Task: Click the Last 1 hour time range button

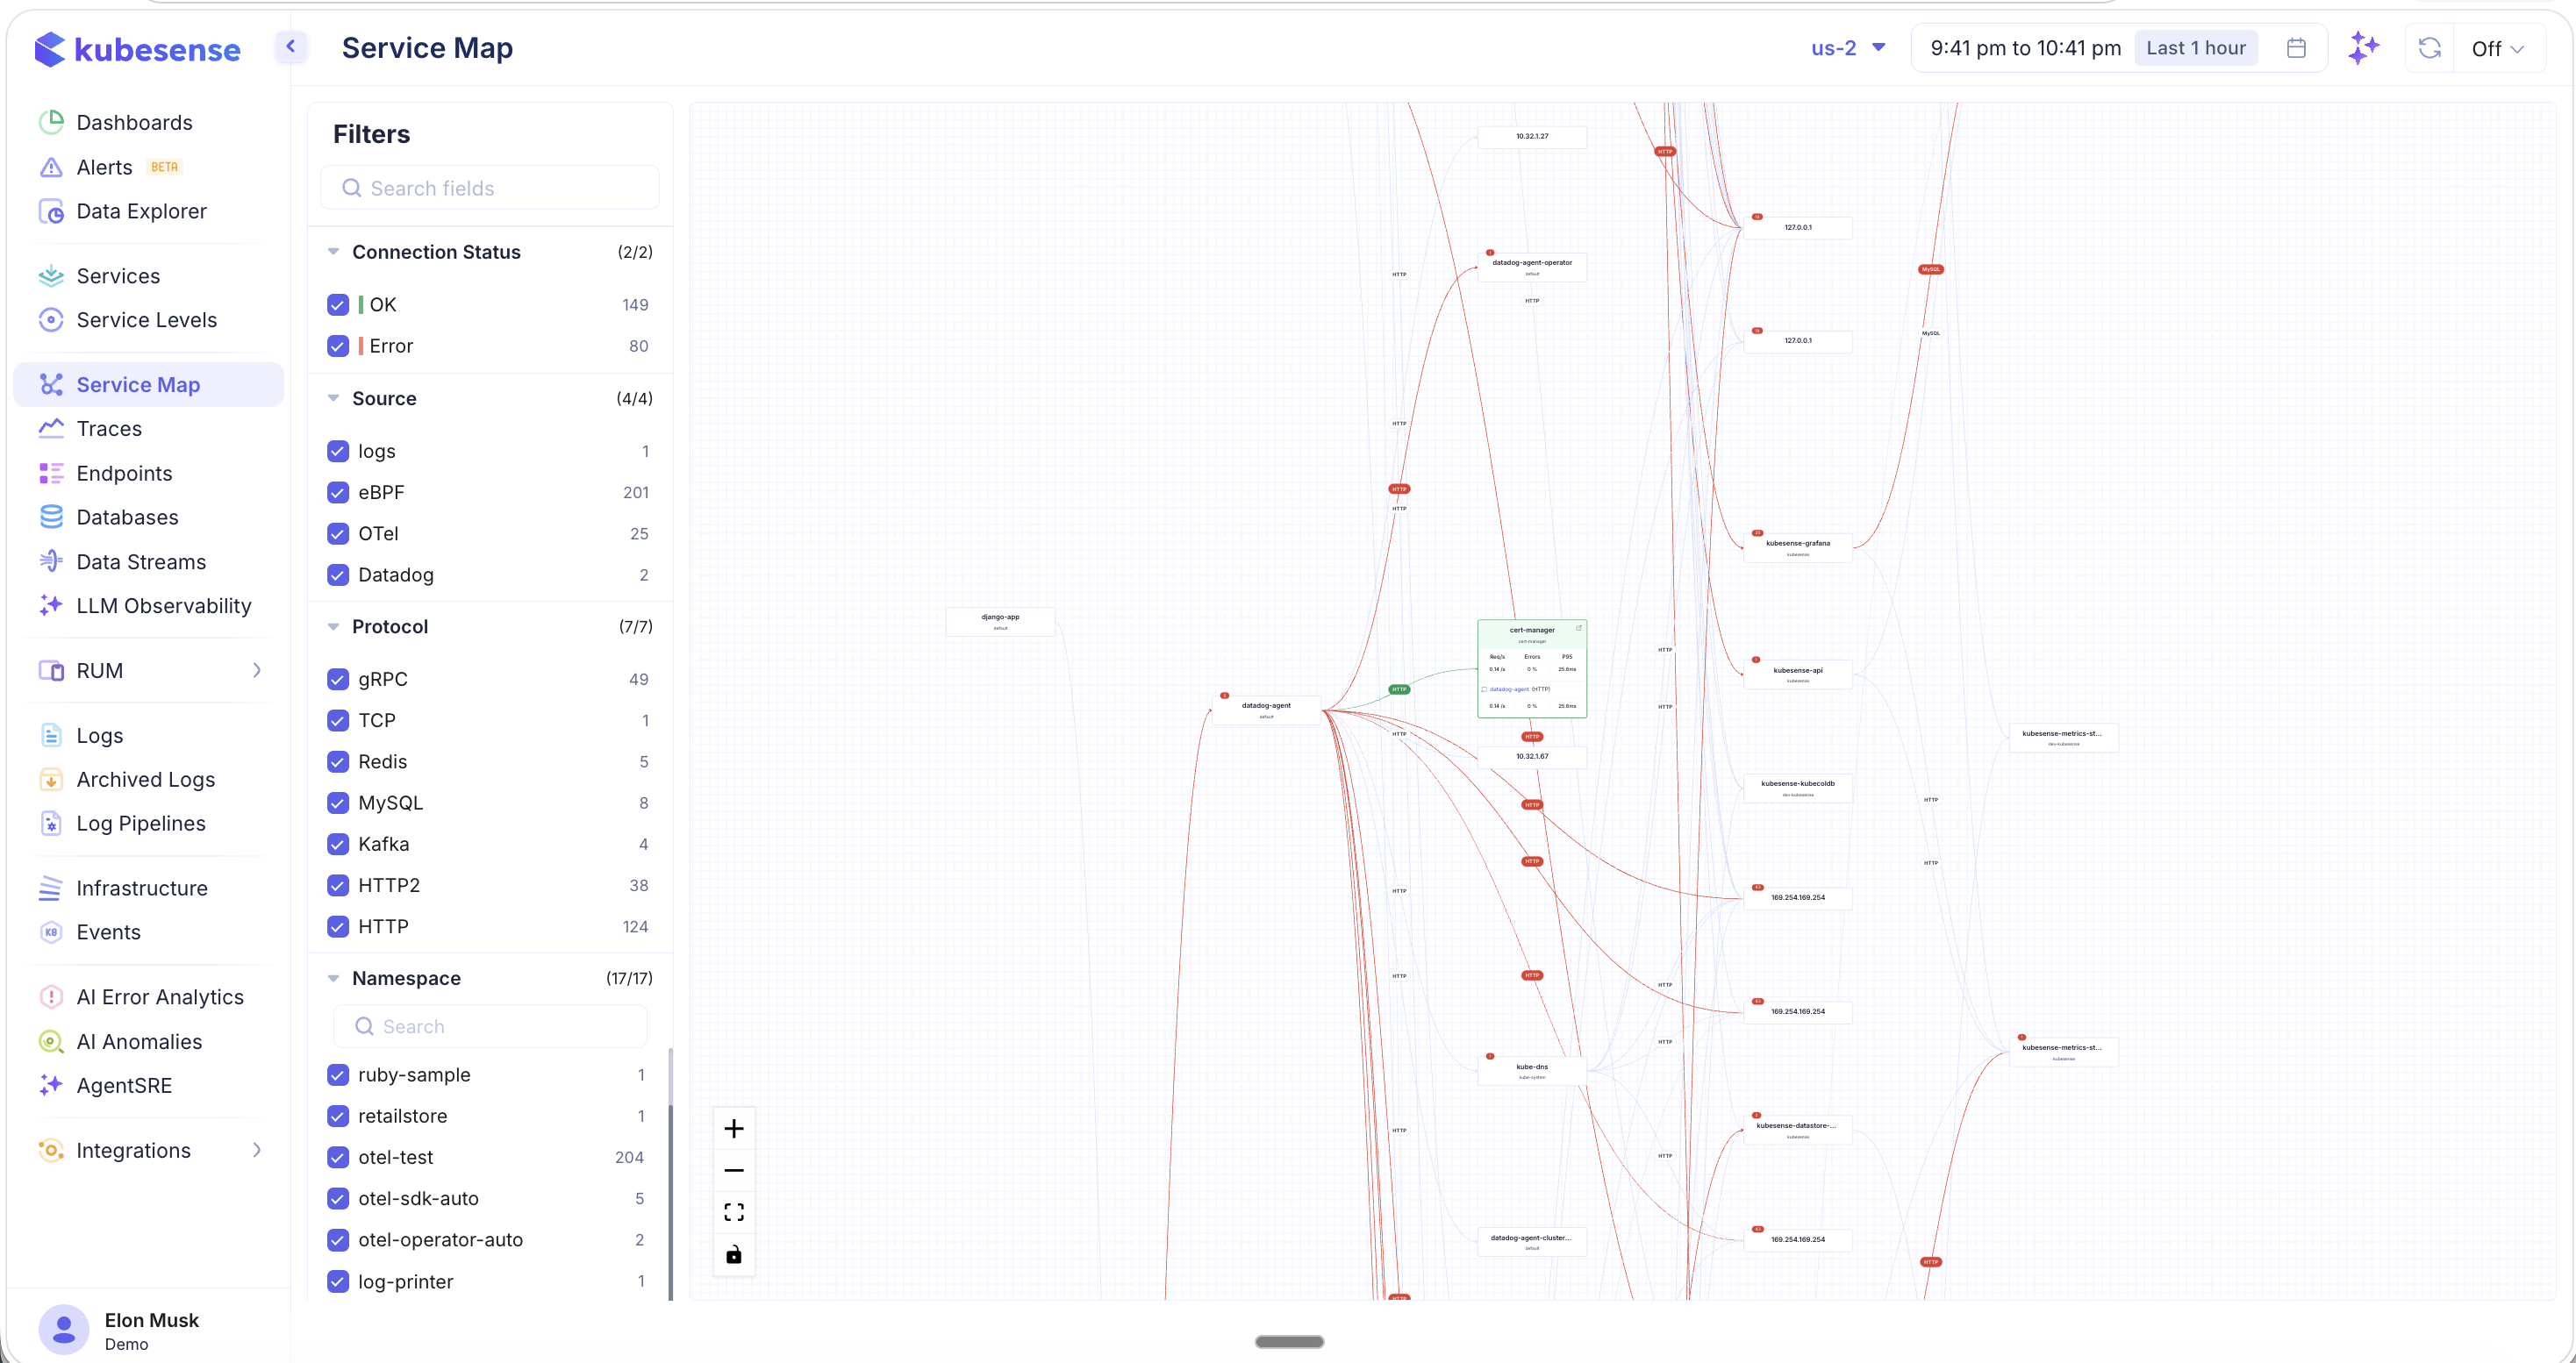Action: pos(2195,47)
